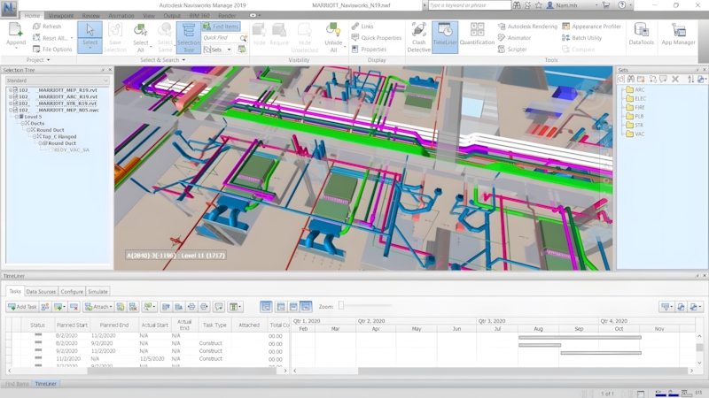The height and width of the screenshot is (398, 709).
Task: Open the Batch Utility
Action: 582,38
